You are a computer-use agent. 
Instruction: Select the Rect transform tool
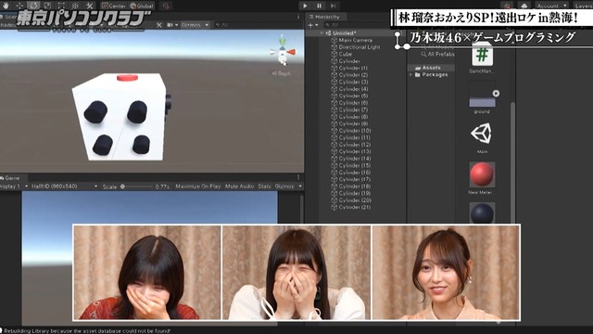point(61,6)
